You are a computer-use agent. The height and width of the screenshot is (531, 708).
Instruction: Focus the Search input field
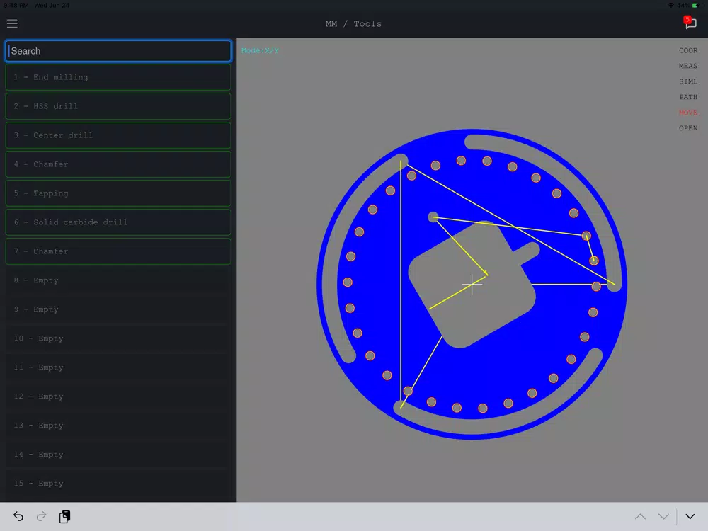[x=118, y=51]
